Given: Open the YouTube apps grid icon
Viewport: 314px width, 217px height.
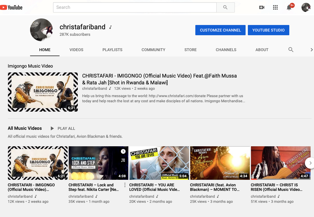Looking at the screenshot, I should pos(275,7).
